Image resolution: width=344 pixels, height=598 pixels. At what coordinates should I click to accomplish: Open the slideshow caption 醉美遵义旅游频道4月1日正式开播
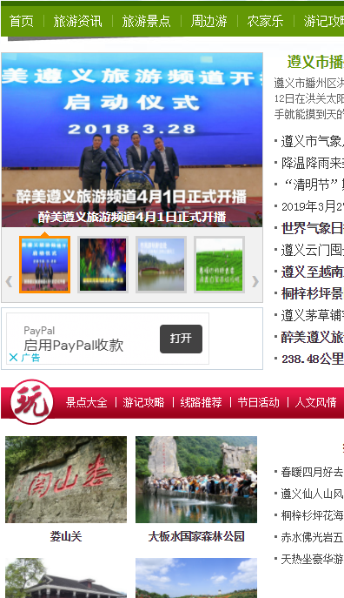[x=132, y=217]
